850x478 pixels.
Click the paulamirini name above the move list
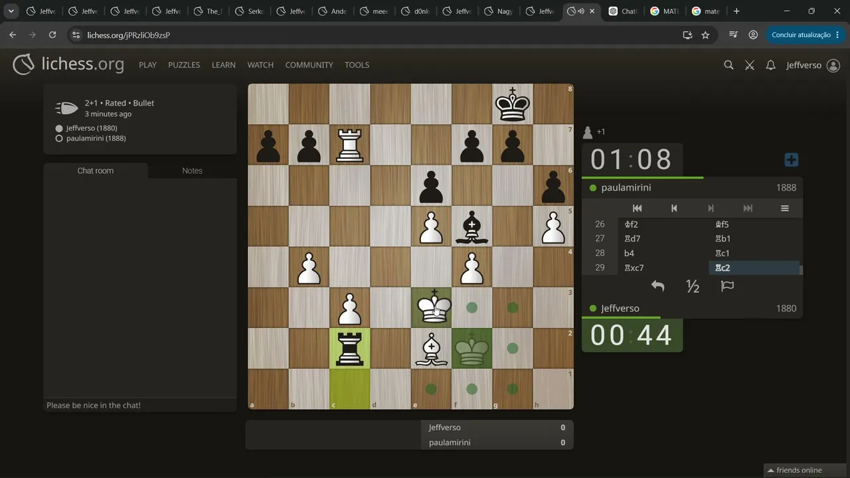626,188
